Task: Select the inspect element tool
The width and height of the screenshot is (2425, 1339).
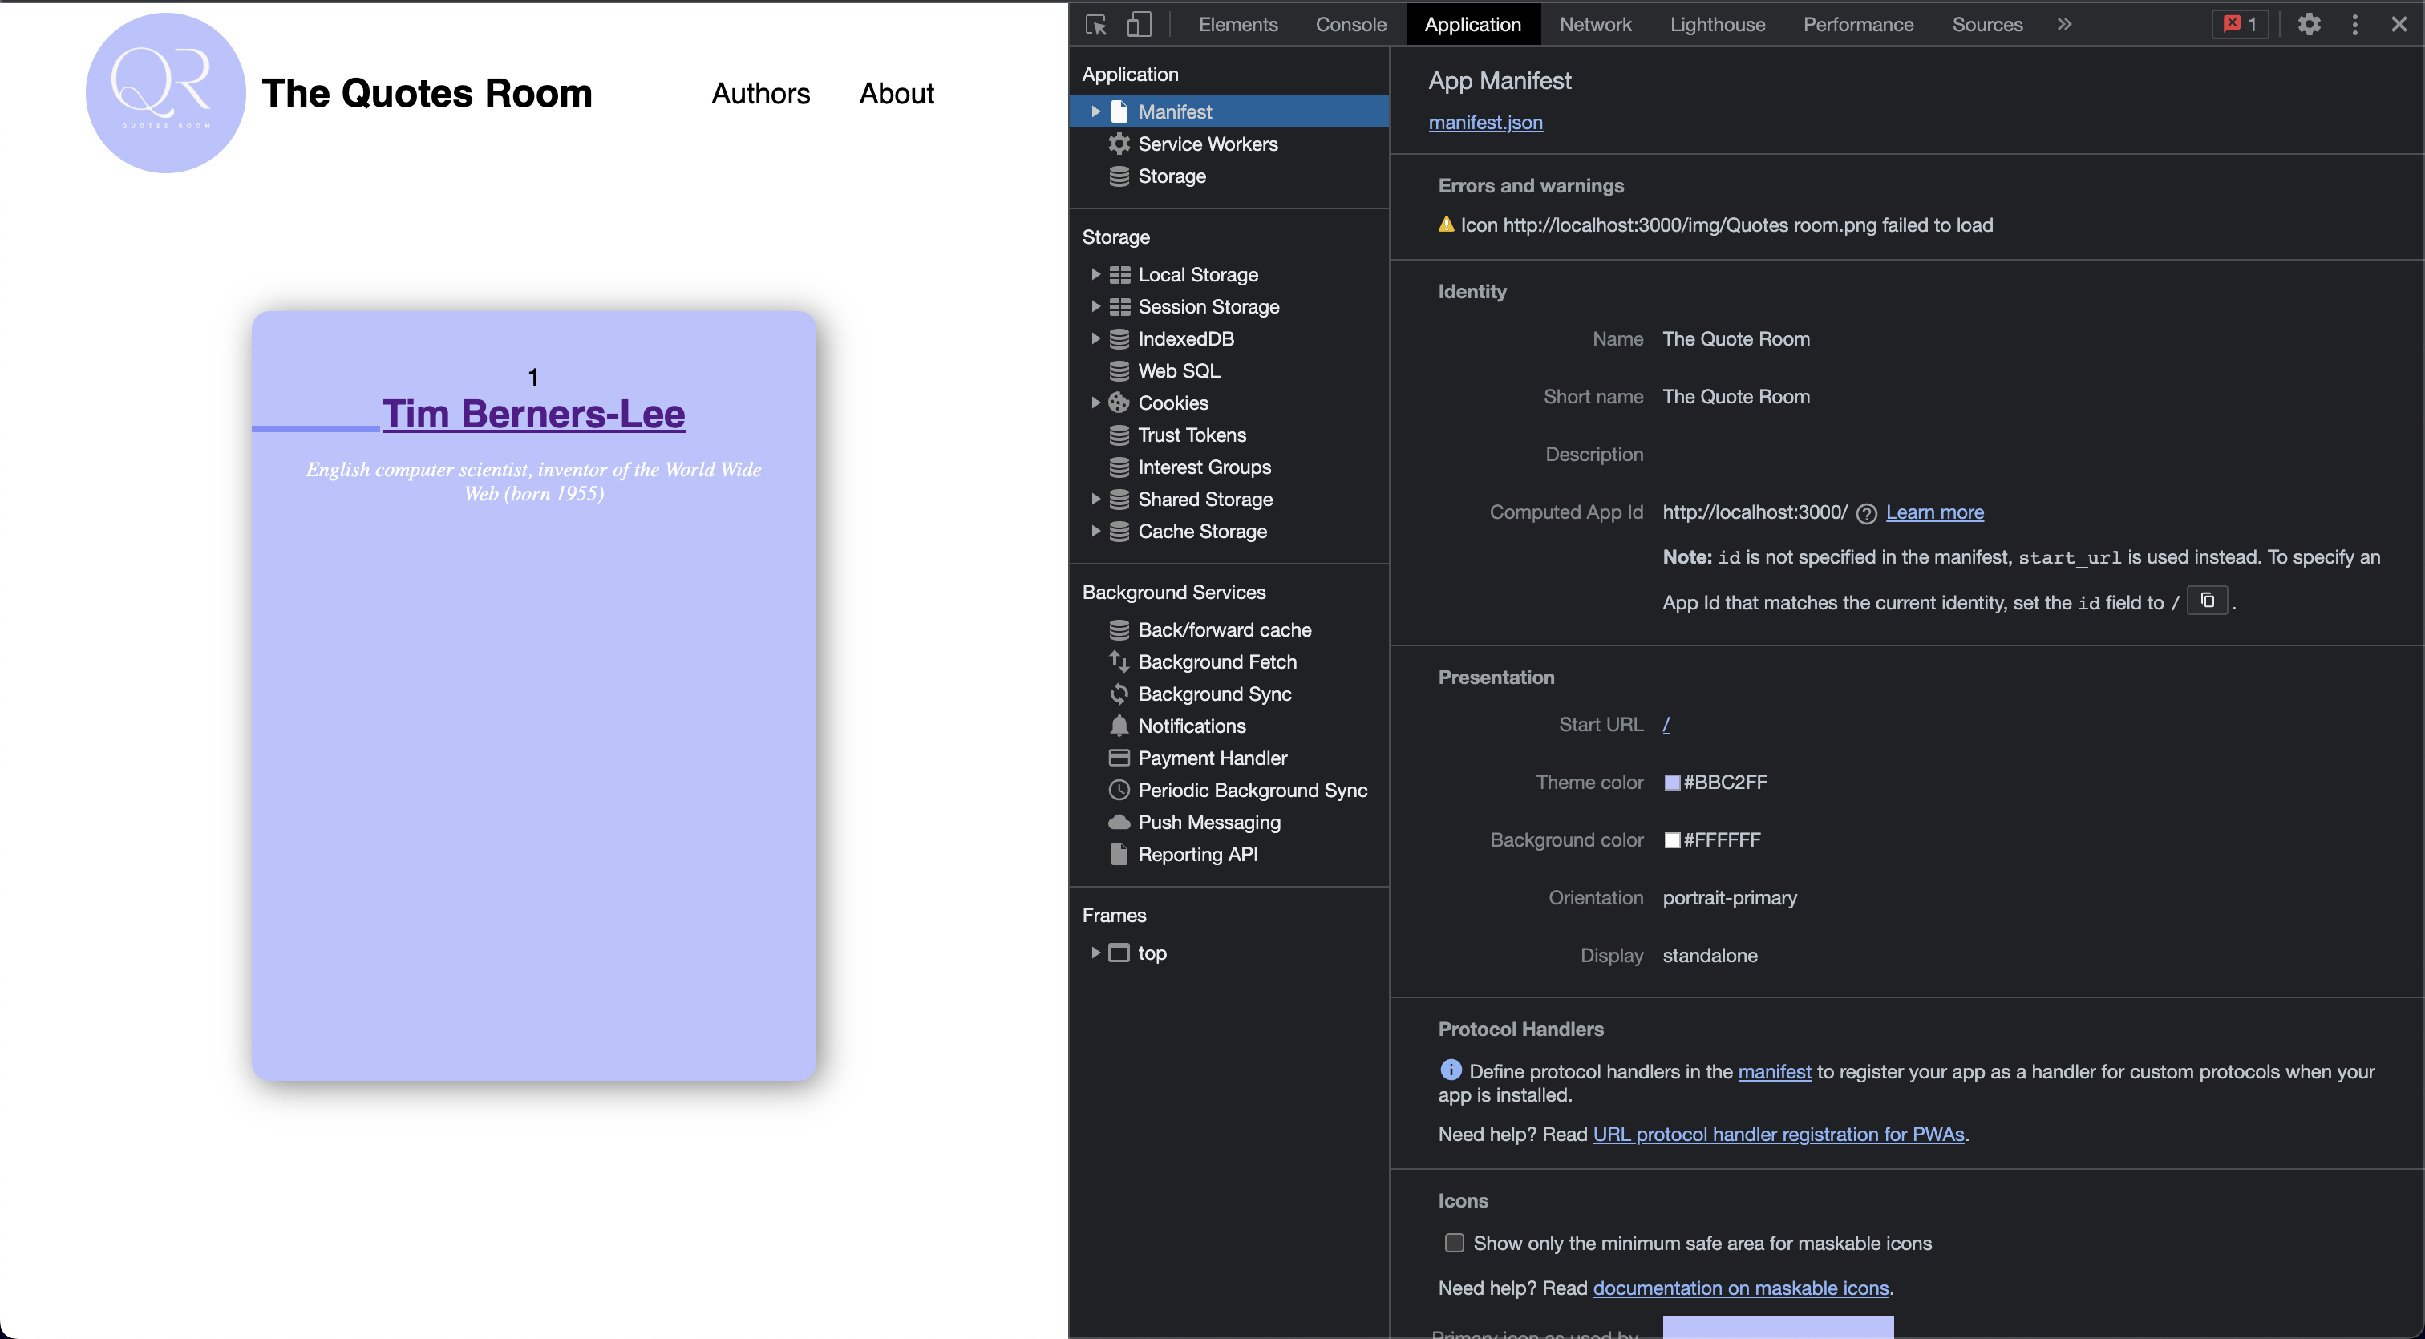Action: pos(1095,25)
